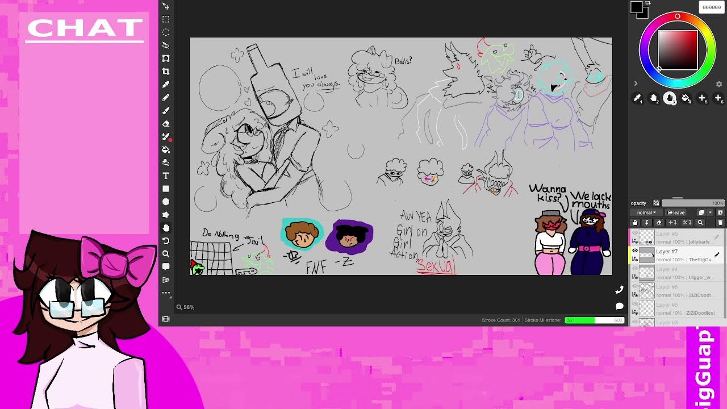The height and width of the screenshot is (409, 727).
Task: Open the normal blend mode dropdown
Action: (646, 212)
